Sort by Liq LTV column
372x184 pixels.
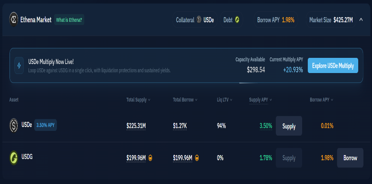pos(224,100)
